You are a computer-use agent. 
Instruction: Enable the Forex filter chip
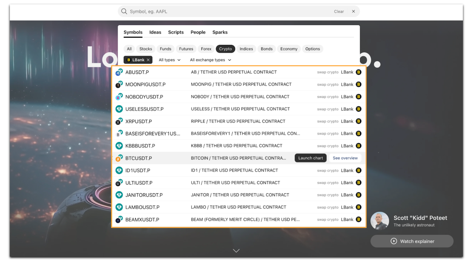(206, 49)
